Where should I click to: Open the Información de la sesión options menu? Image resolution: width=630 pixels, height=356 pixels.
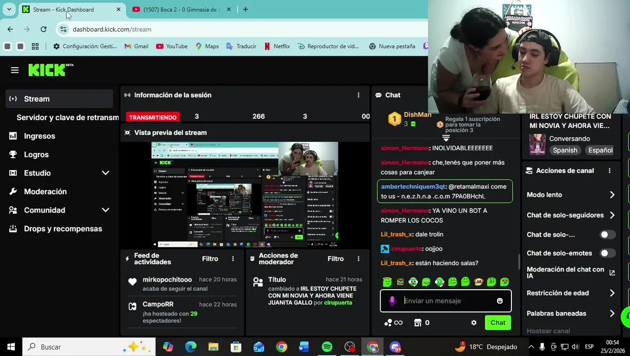coord(359,95)
